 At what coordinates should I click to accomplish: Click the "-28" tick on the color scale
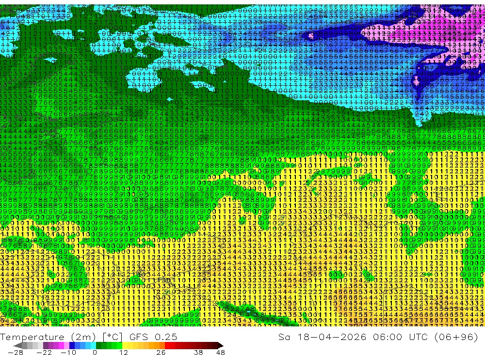click(16, 352)
